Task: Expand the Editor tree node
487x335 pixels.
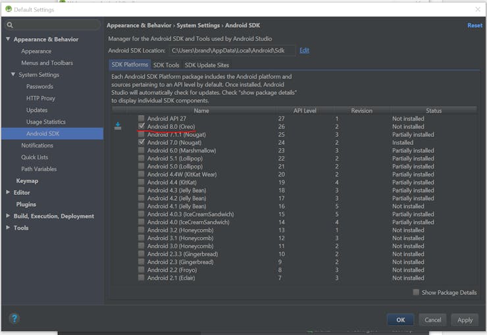Action: coord(8,192)
